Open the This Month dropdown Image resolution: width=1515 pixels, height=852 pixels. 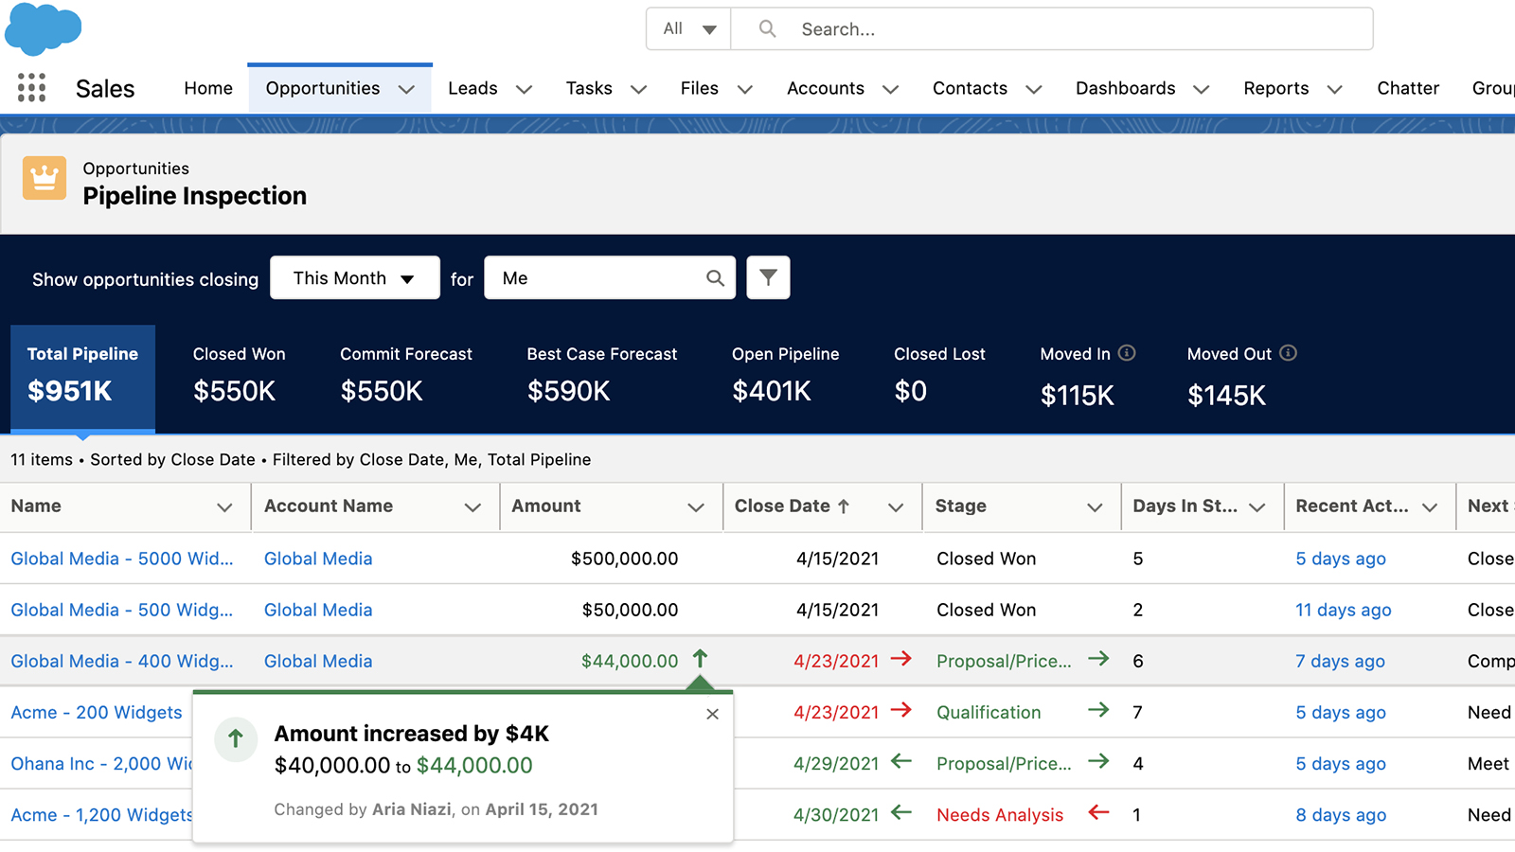click(354, 277)
